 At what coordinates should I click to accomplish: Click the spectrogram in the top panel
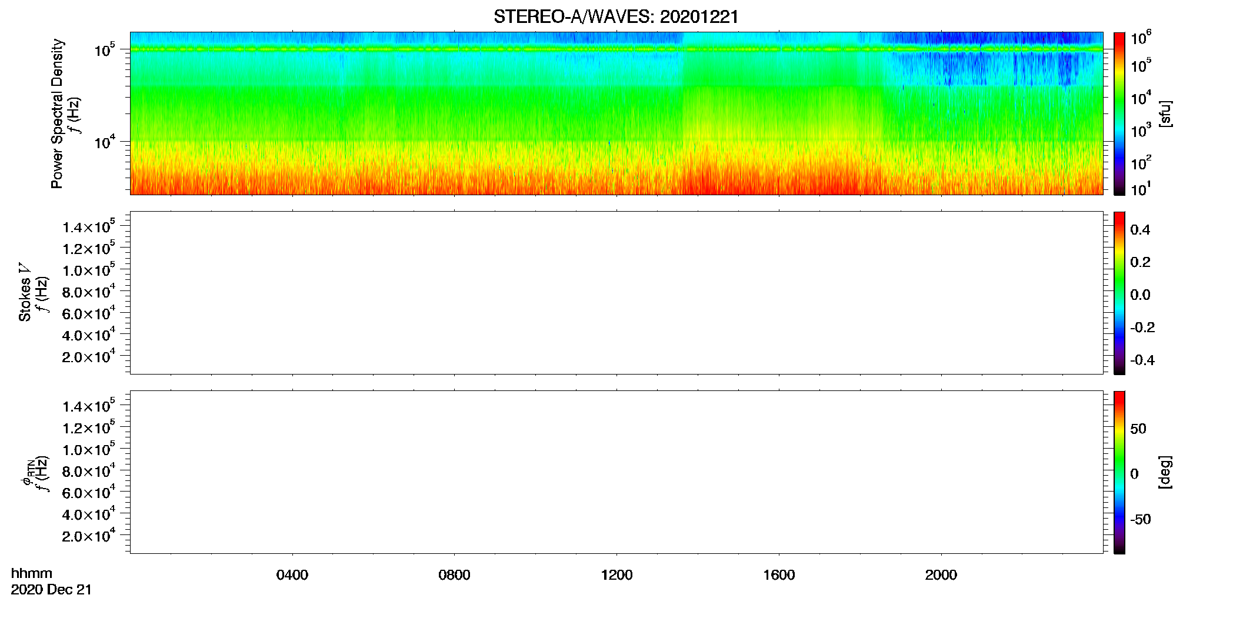click(x=616, y=113)
